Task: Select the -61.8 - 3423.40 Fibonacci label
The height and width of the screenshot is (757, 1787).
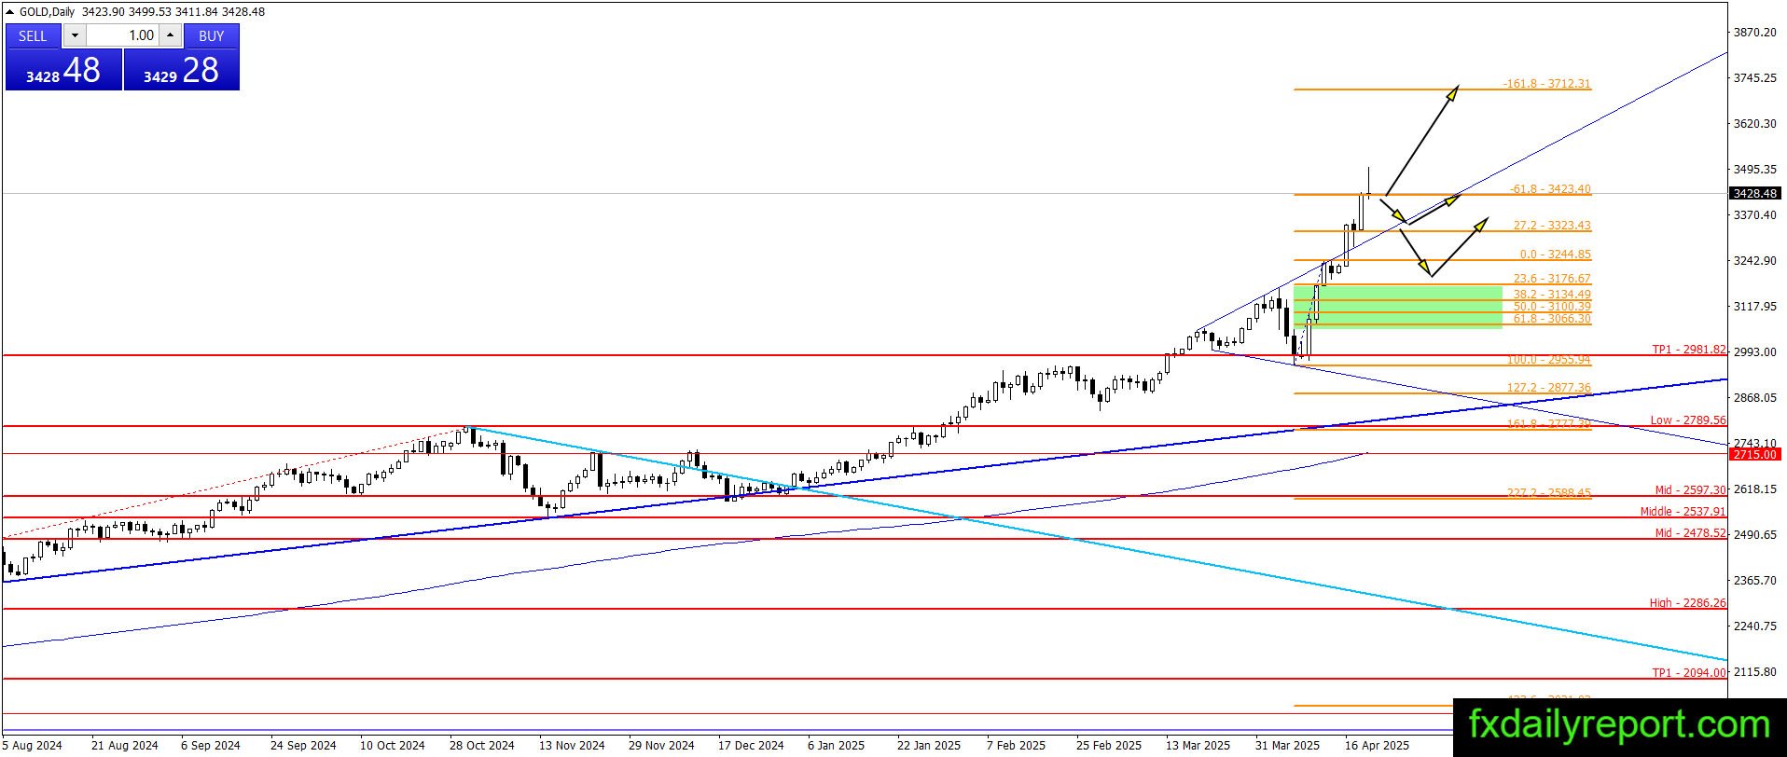Action: [x=1550, y=189]
